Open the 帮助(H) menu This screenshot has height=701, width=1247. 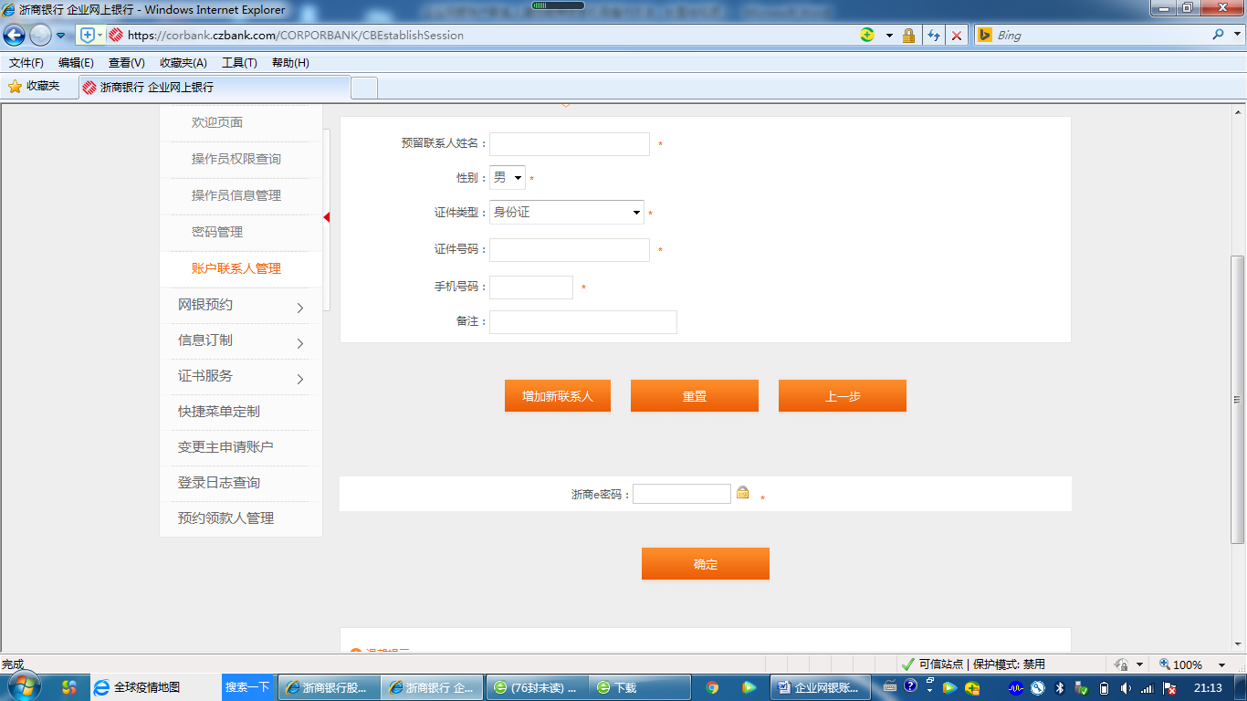[290, 63]
